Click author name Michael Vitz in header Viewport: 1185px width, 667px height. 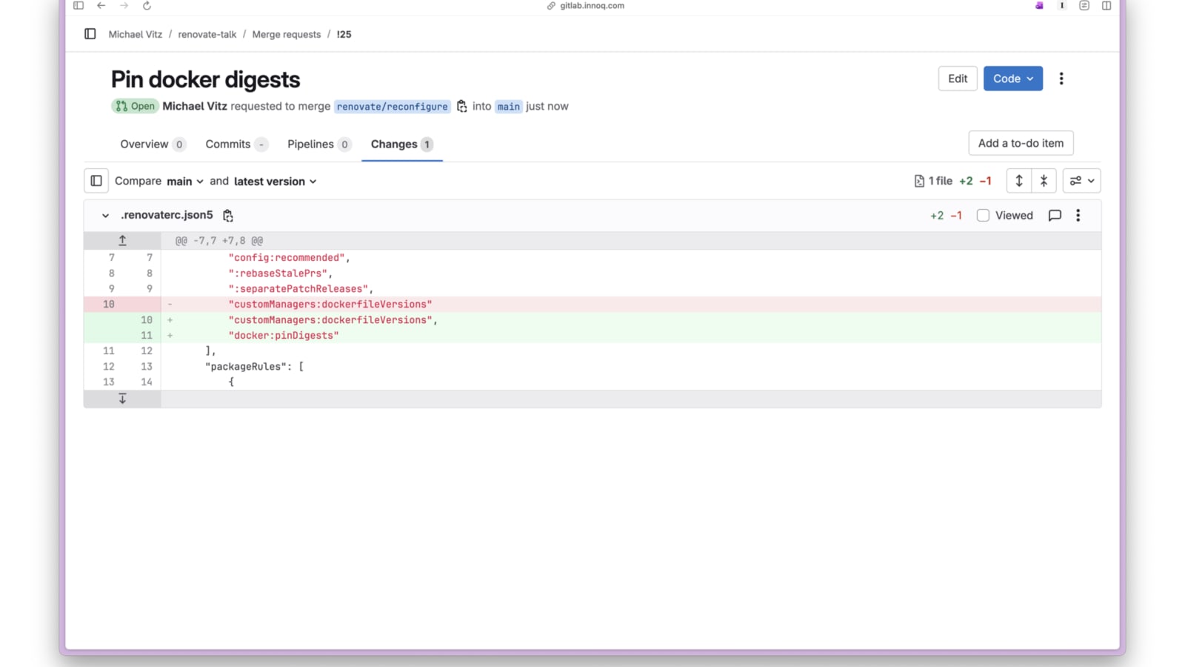tap(195, 106)
